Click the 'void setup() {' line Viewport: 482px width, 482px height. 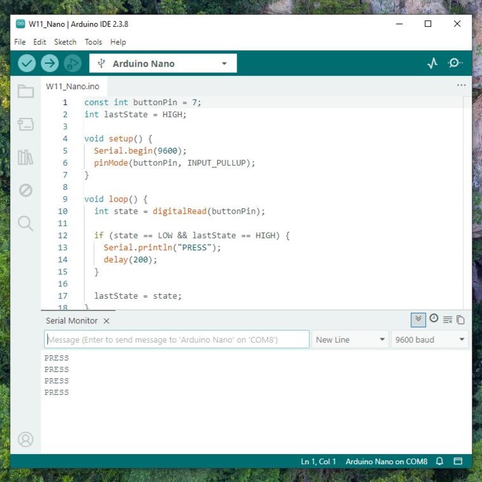coord(118,139)
